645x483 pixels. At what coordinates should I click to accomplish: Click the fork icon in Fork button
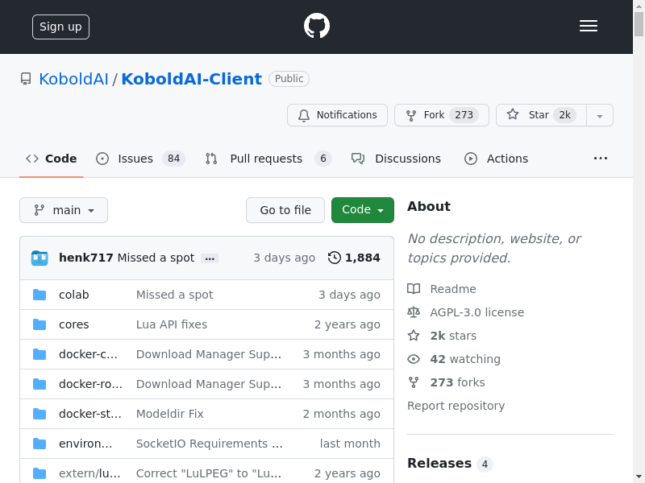pyautogui.click(x=410, y=115)
